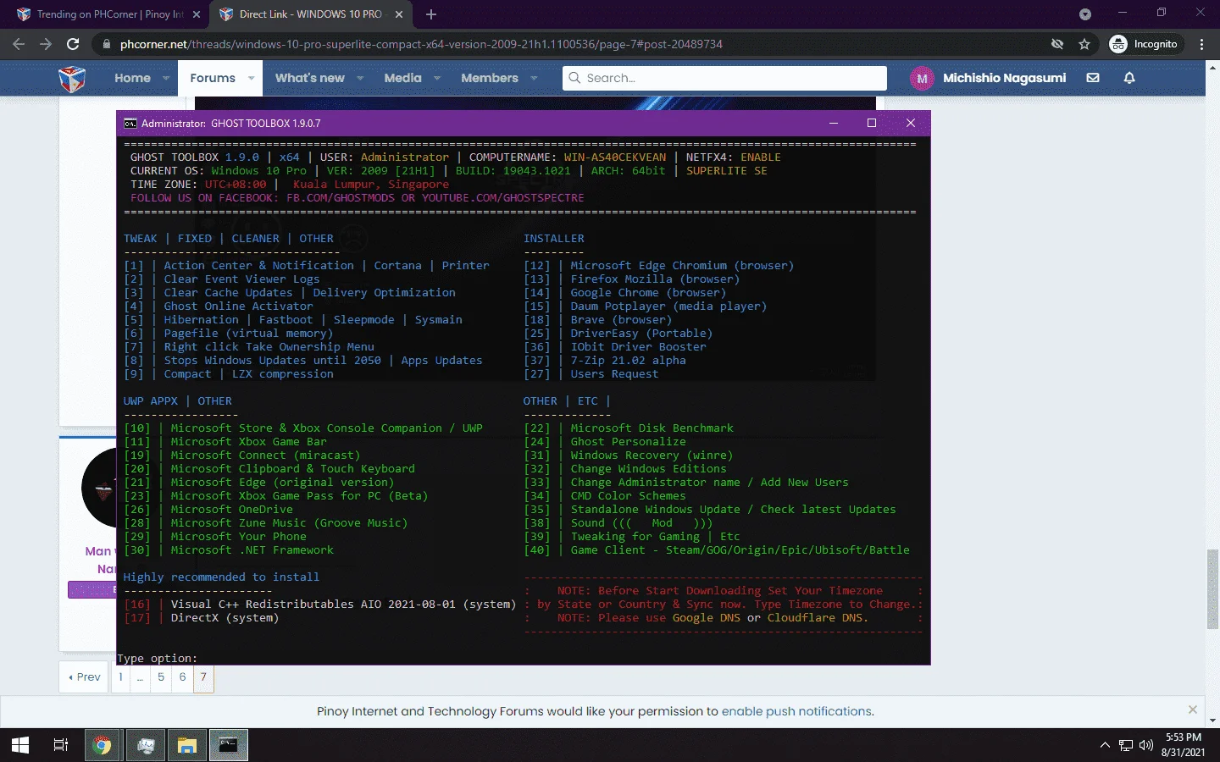
Task: Click 'IObit Driver Booster' console line
Action: click(638, 347)
